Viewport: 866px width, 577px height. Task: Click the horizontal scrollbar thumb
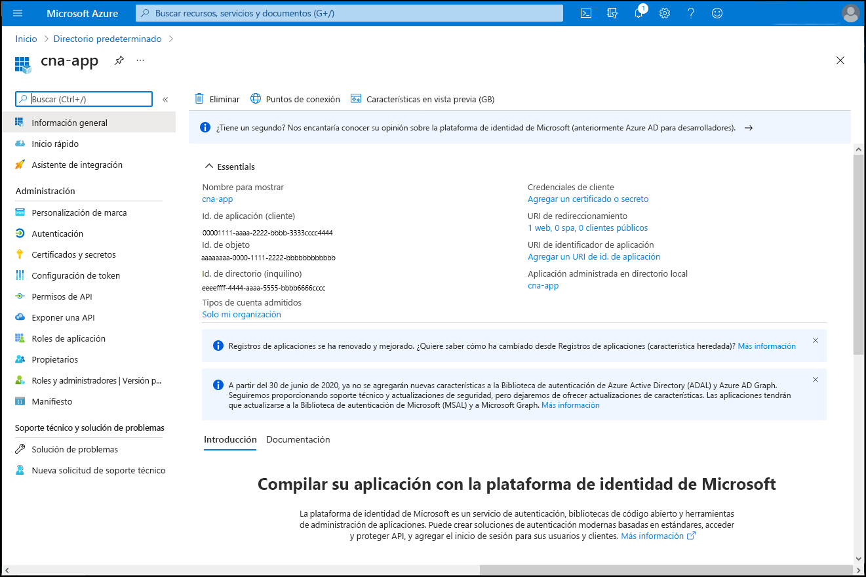tap(665, 570)
